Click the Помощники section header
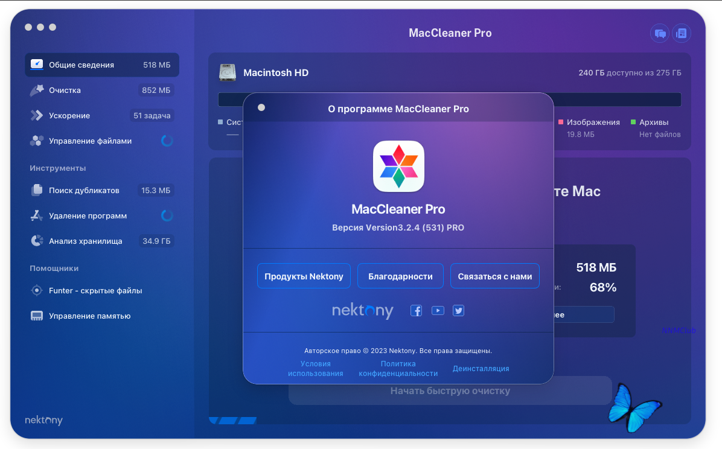This screenshot has height=449, width=722. [54, 269]
